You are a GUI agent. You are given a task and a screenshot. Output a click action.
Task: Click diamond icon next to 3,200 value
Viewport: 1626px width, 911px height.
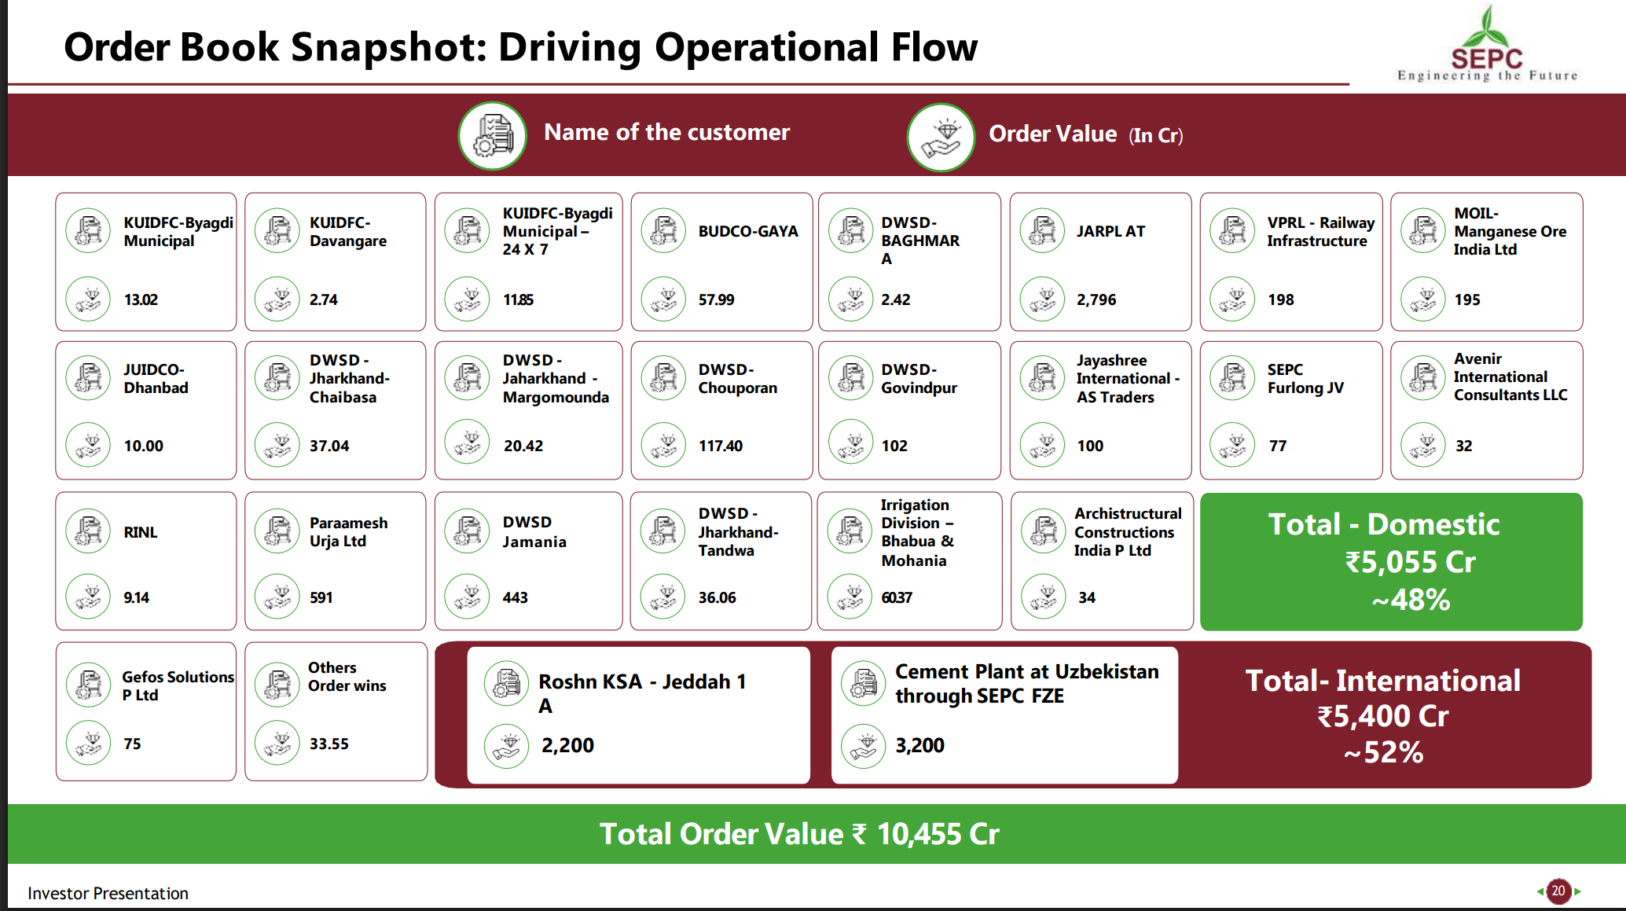coord(864,745)
